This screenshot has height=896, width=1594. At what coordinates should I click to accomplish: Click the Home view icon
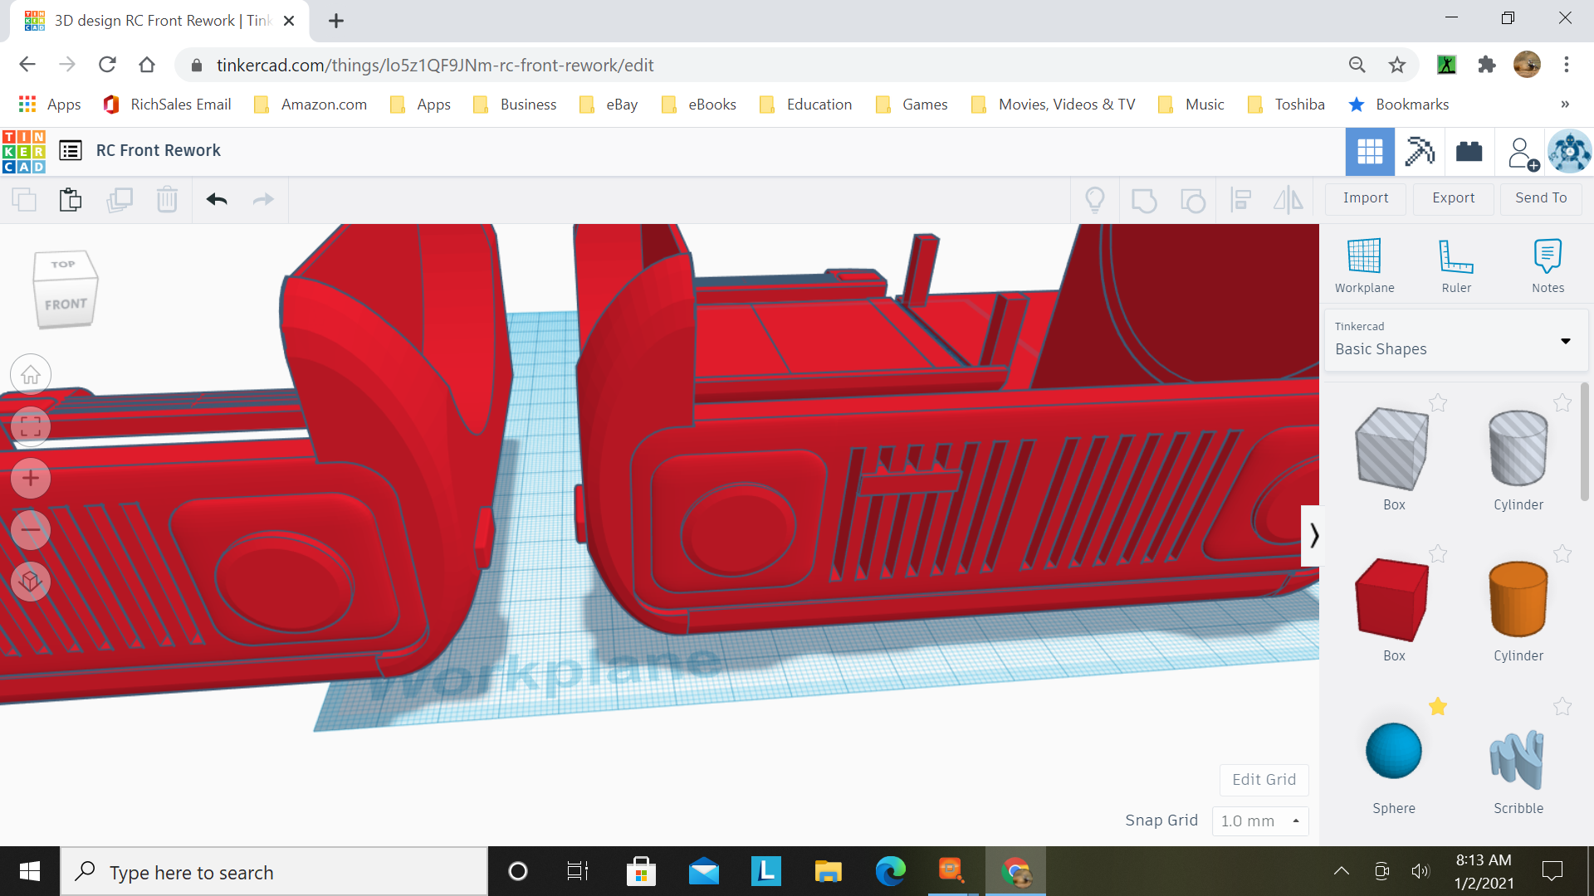click(30, 374)
